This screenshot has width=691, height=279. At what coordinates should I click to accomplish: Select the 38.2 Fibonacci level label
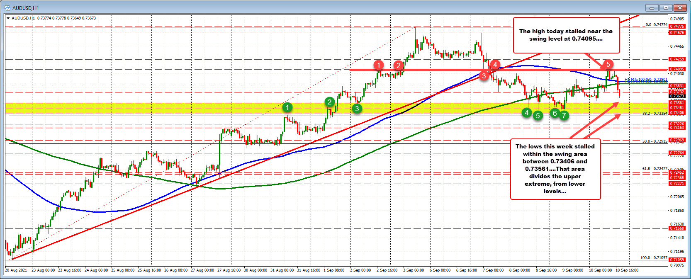[655, 113]
